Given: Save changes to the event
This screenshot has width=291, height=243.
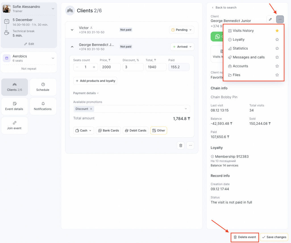Looking at the screenshot, I should (274, 237).
